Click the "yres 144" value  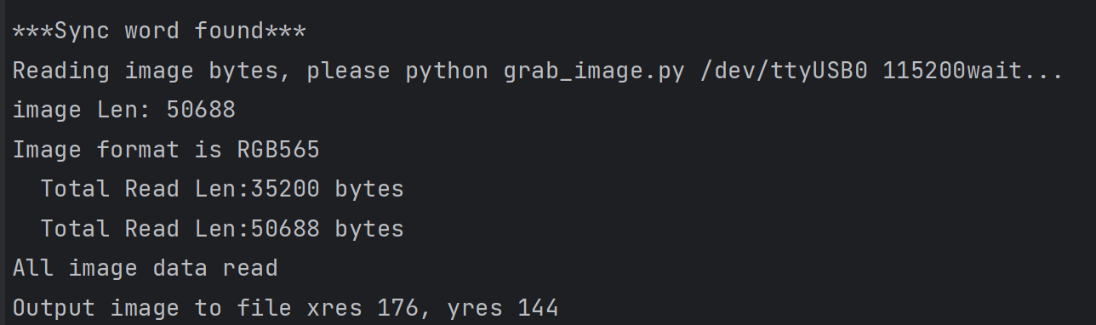coord(502,308)
